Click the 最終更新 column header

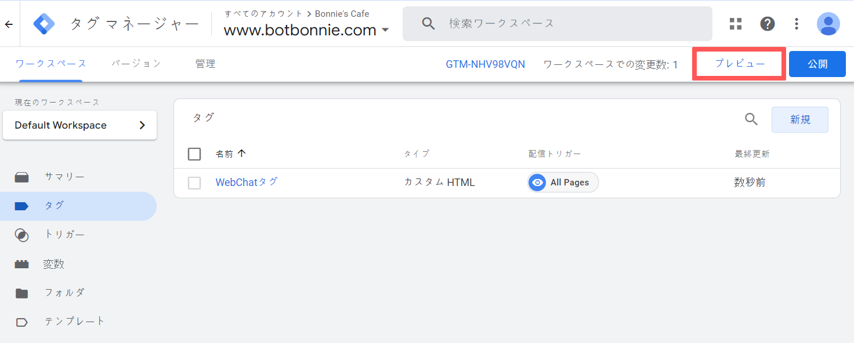[x=752, y=154]
